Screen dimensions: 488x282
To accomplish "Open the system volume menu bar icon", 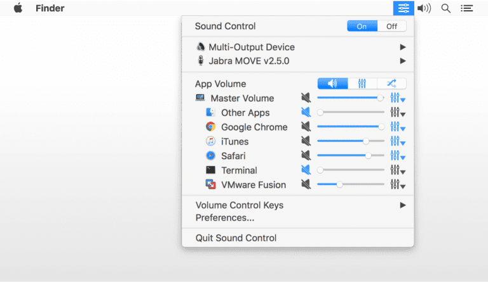I will click(x=424, y=8).
